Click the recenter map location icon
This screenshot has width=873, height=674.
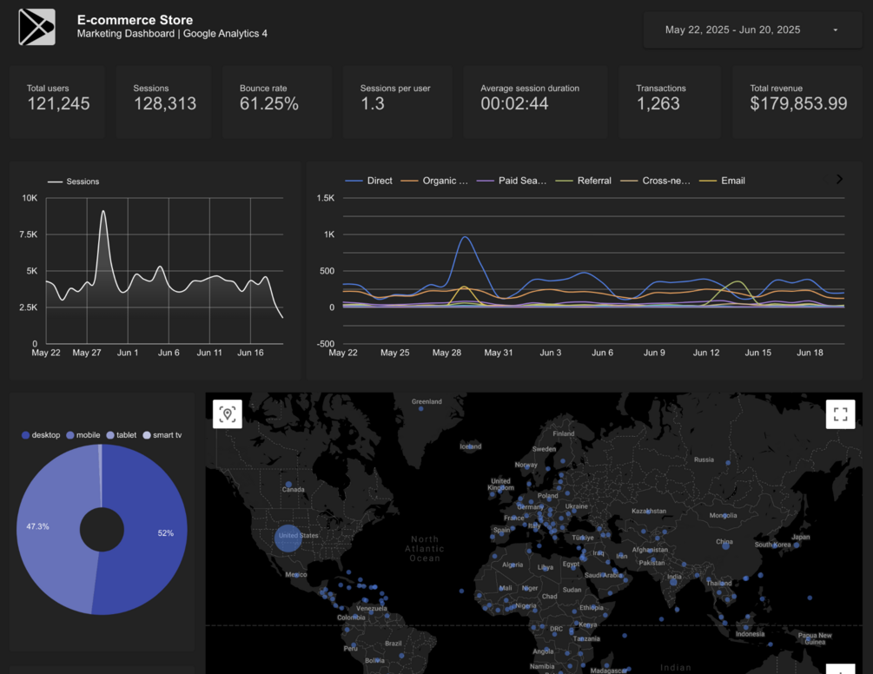(x=227, y=414)
